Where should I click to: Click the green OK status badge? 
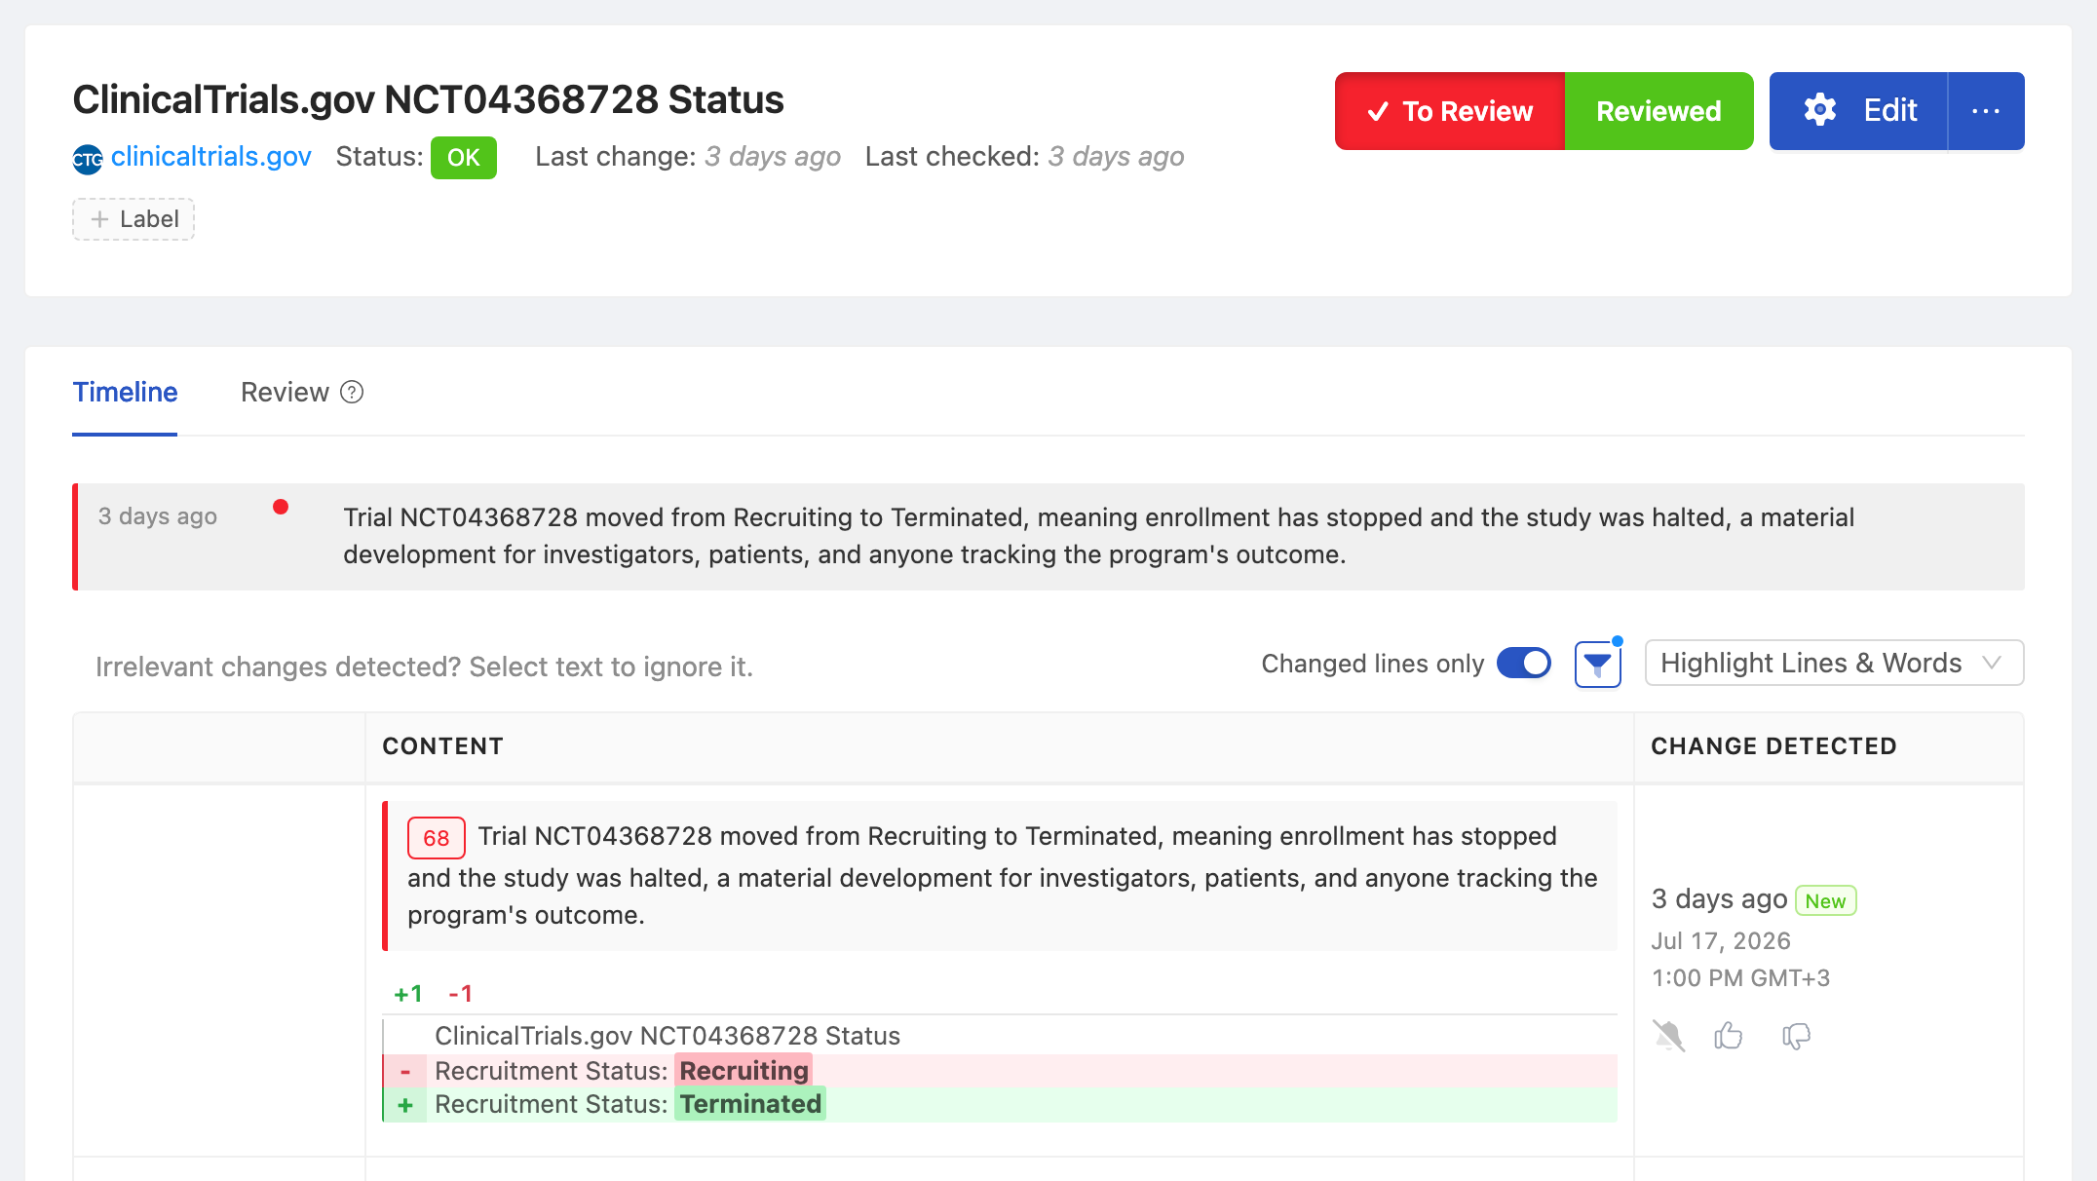464,158
